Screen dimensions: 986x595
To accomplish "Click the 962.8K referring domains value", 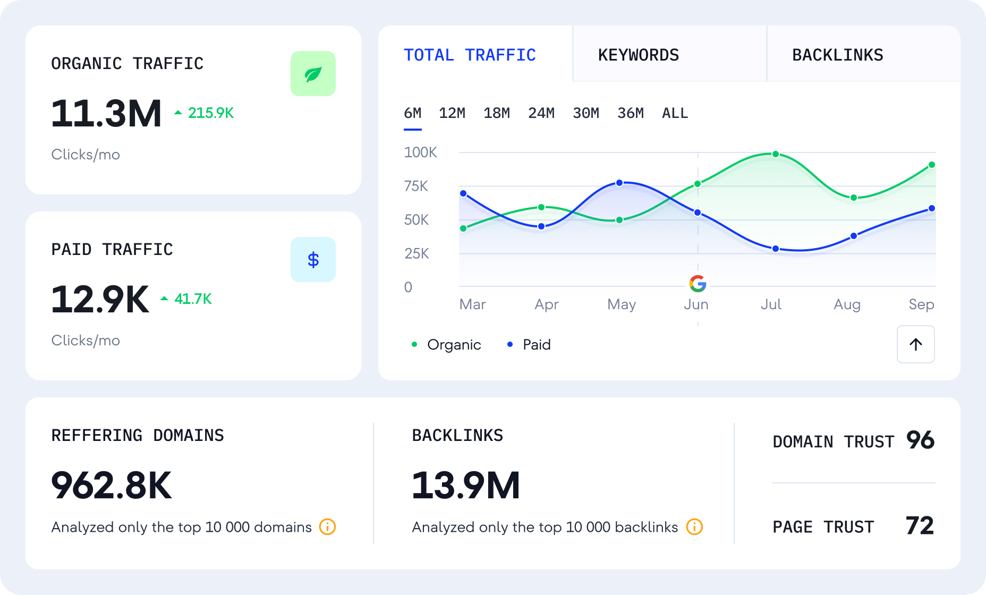I will click(x=110, y=484).
